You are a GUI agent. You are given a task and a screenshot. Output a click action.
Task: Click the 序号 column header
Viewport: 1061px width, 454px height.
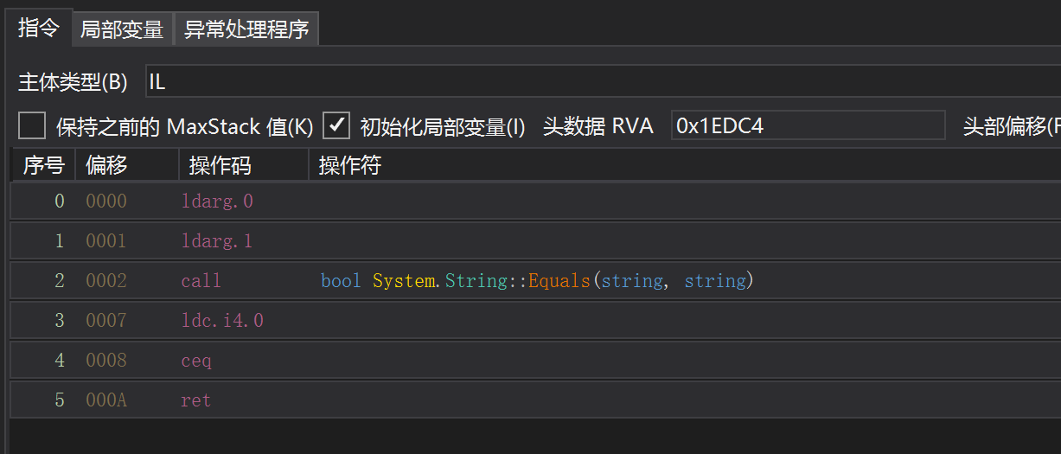(43, 165)
